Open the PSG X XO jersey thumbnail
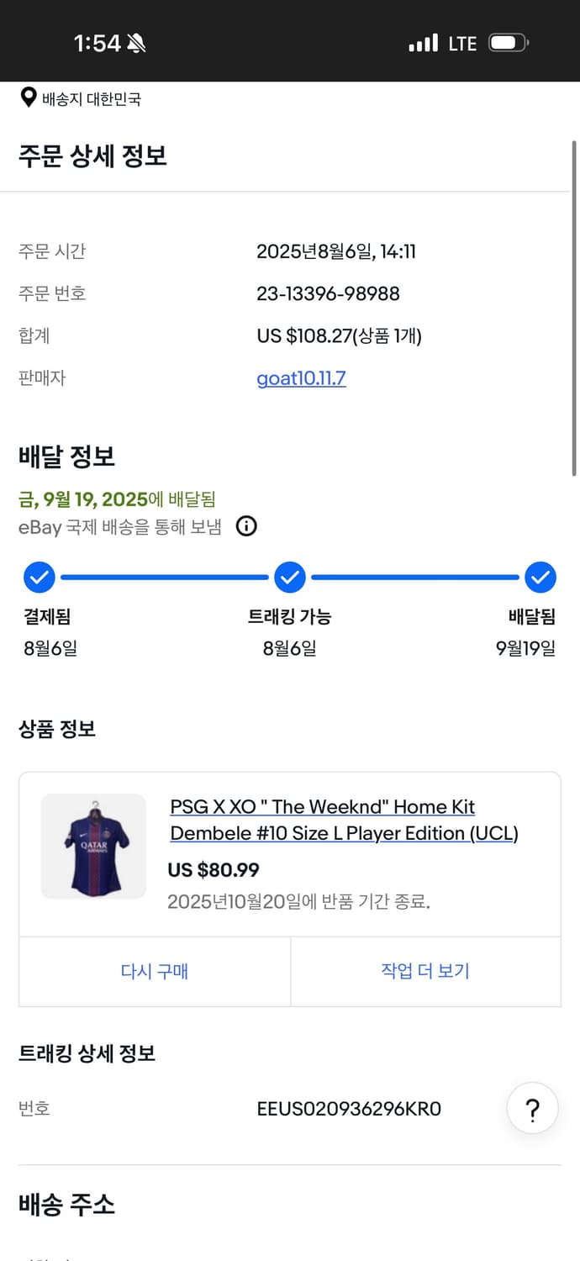This screenshot has width=580, height=1261. [93, 846]
